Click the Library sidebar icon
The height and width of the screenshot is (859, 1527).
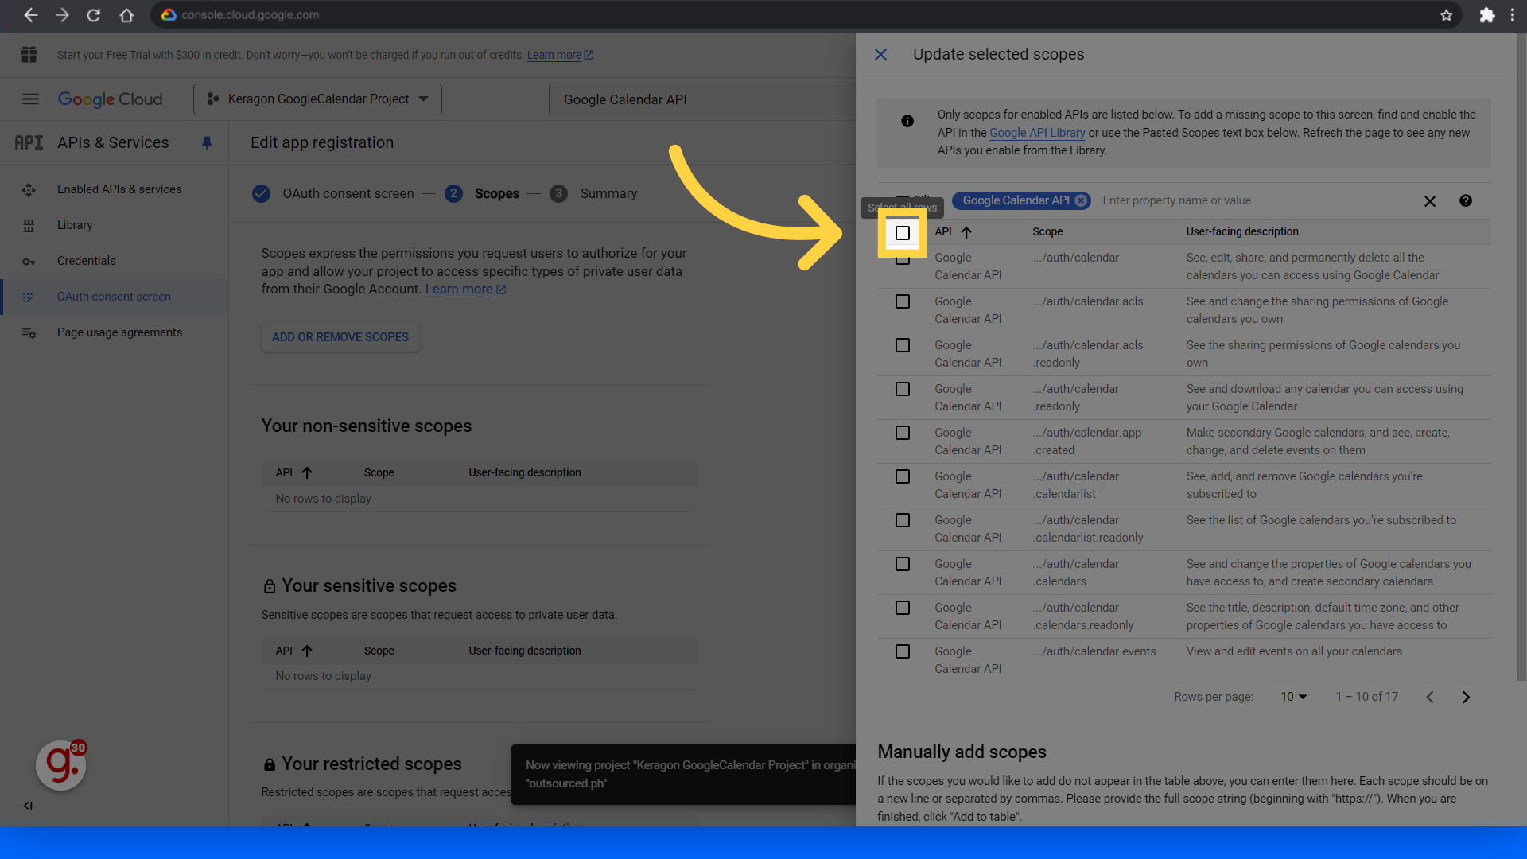(x=29, y=225)
